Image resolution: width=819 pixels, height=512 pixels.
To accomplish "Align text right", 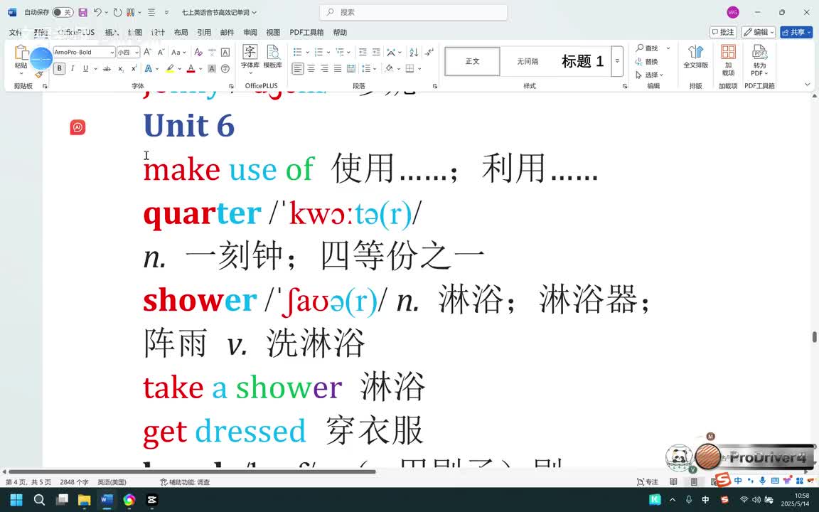I will tap(324, 68).
